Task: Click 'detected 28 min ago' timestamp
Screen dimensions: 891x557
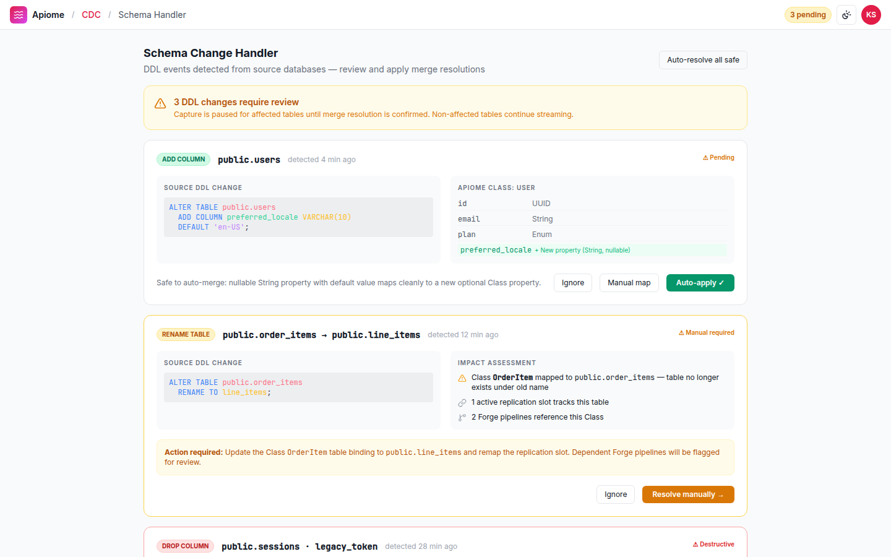Action: pos(421,546)
